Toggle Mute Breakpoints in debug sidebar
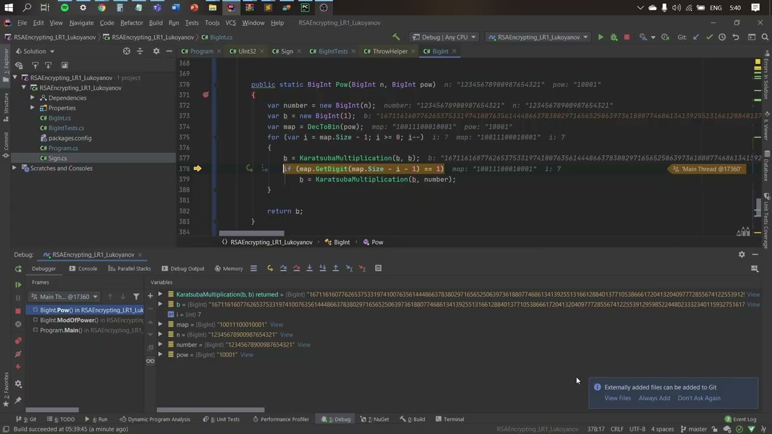772x434 pixels. 18,354
